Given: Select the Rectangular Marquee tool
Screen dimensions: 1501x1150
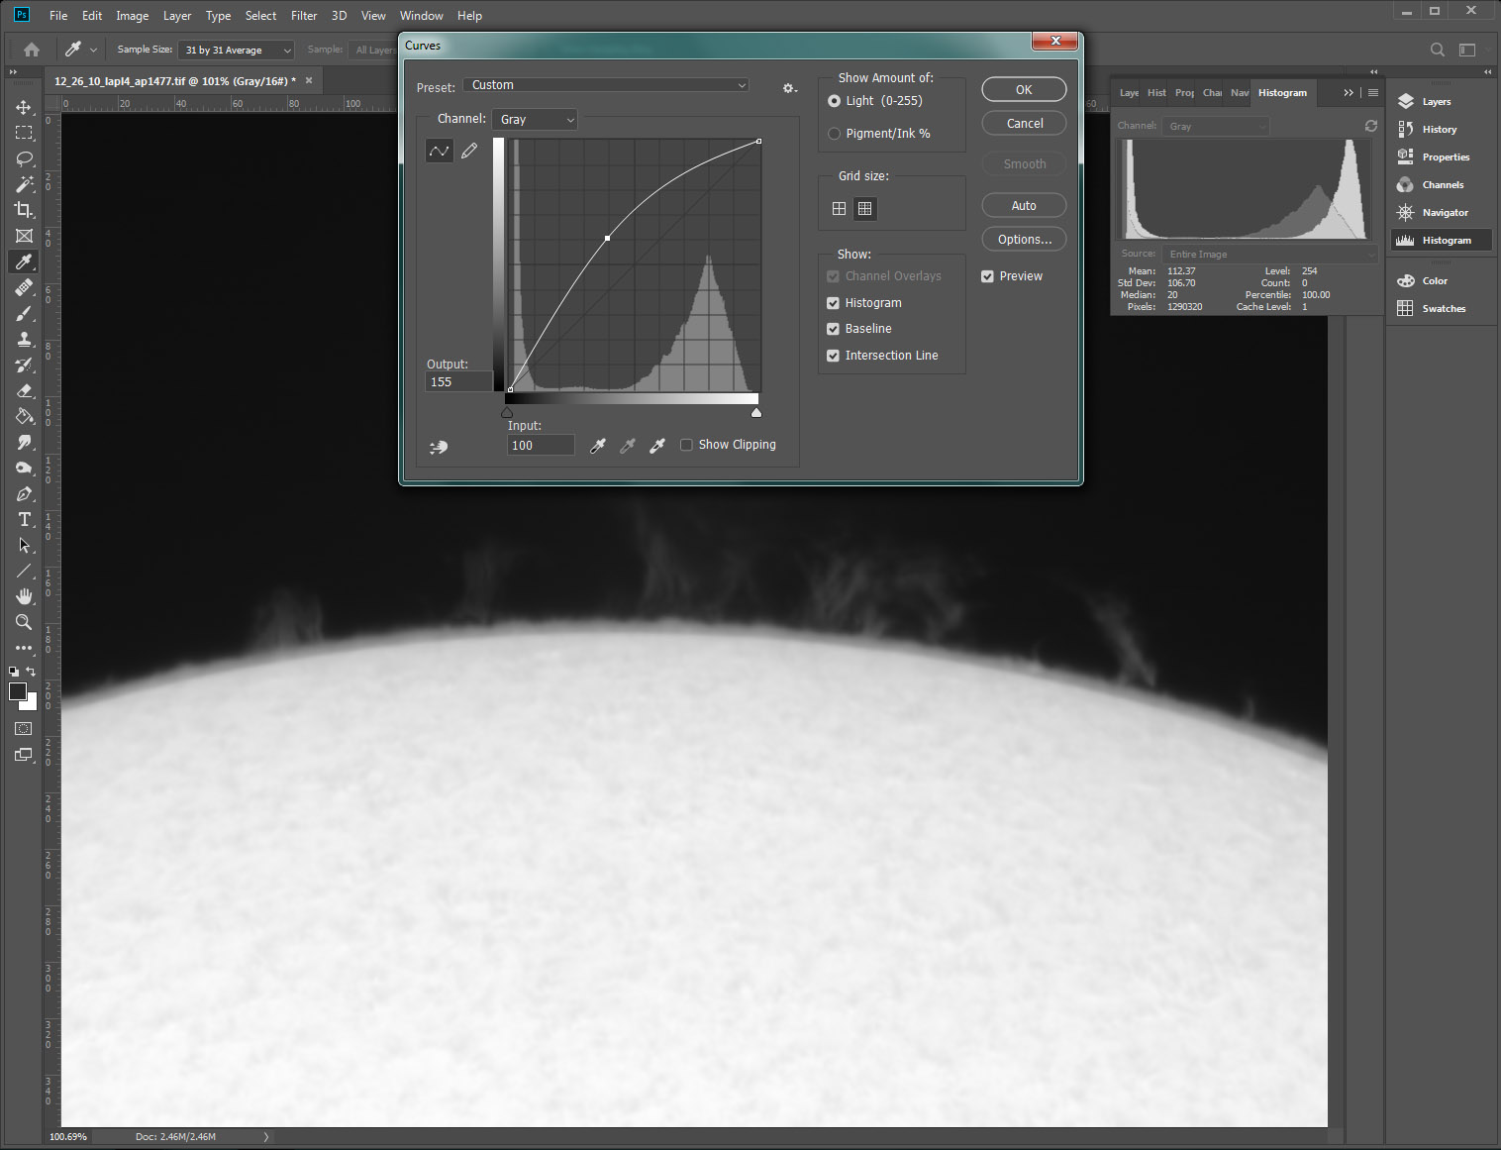Looking at the screenshot, I should (24, 133).
